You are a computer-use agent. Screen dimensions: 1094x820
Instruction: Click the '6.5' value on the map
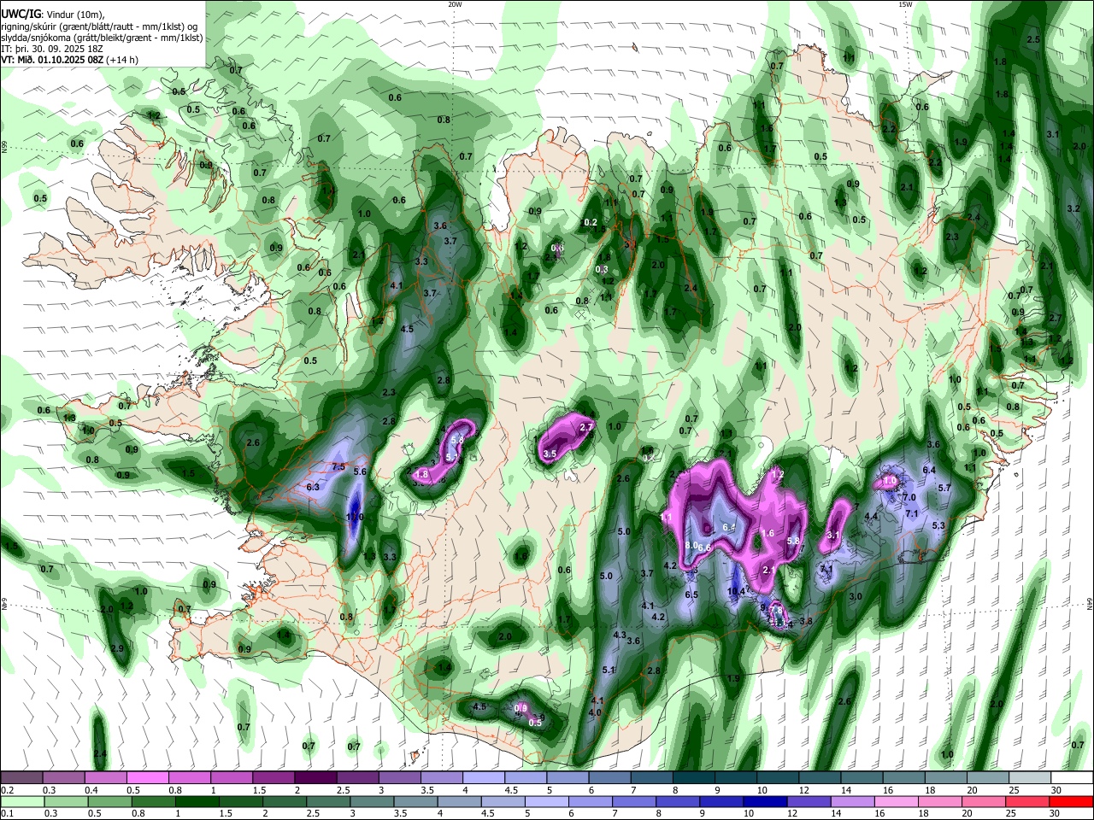(x=691, y=594)
